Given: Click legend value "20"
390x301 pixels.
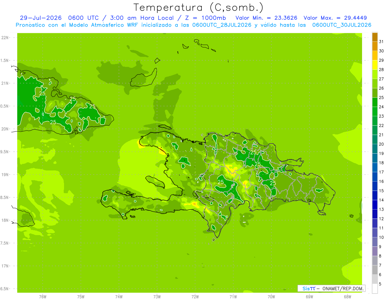Looking at the screenshot, I should pyautogui.click(x=381, y=144).
